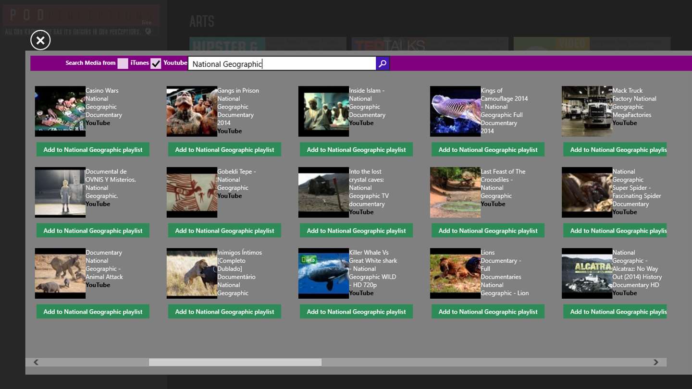Add Lions Documentary to playlist
692x389 pixels.
(488, 312)
